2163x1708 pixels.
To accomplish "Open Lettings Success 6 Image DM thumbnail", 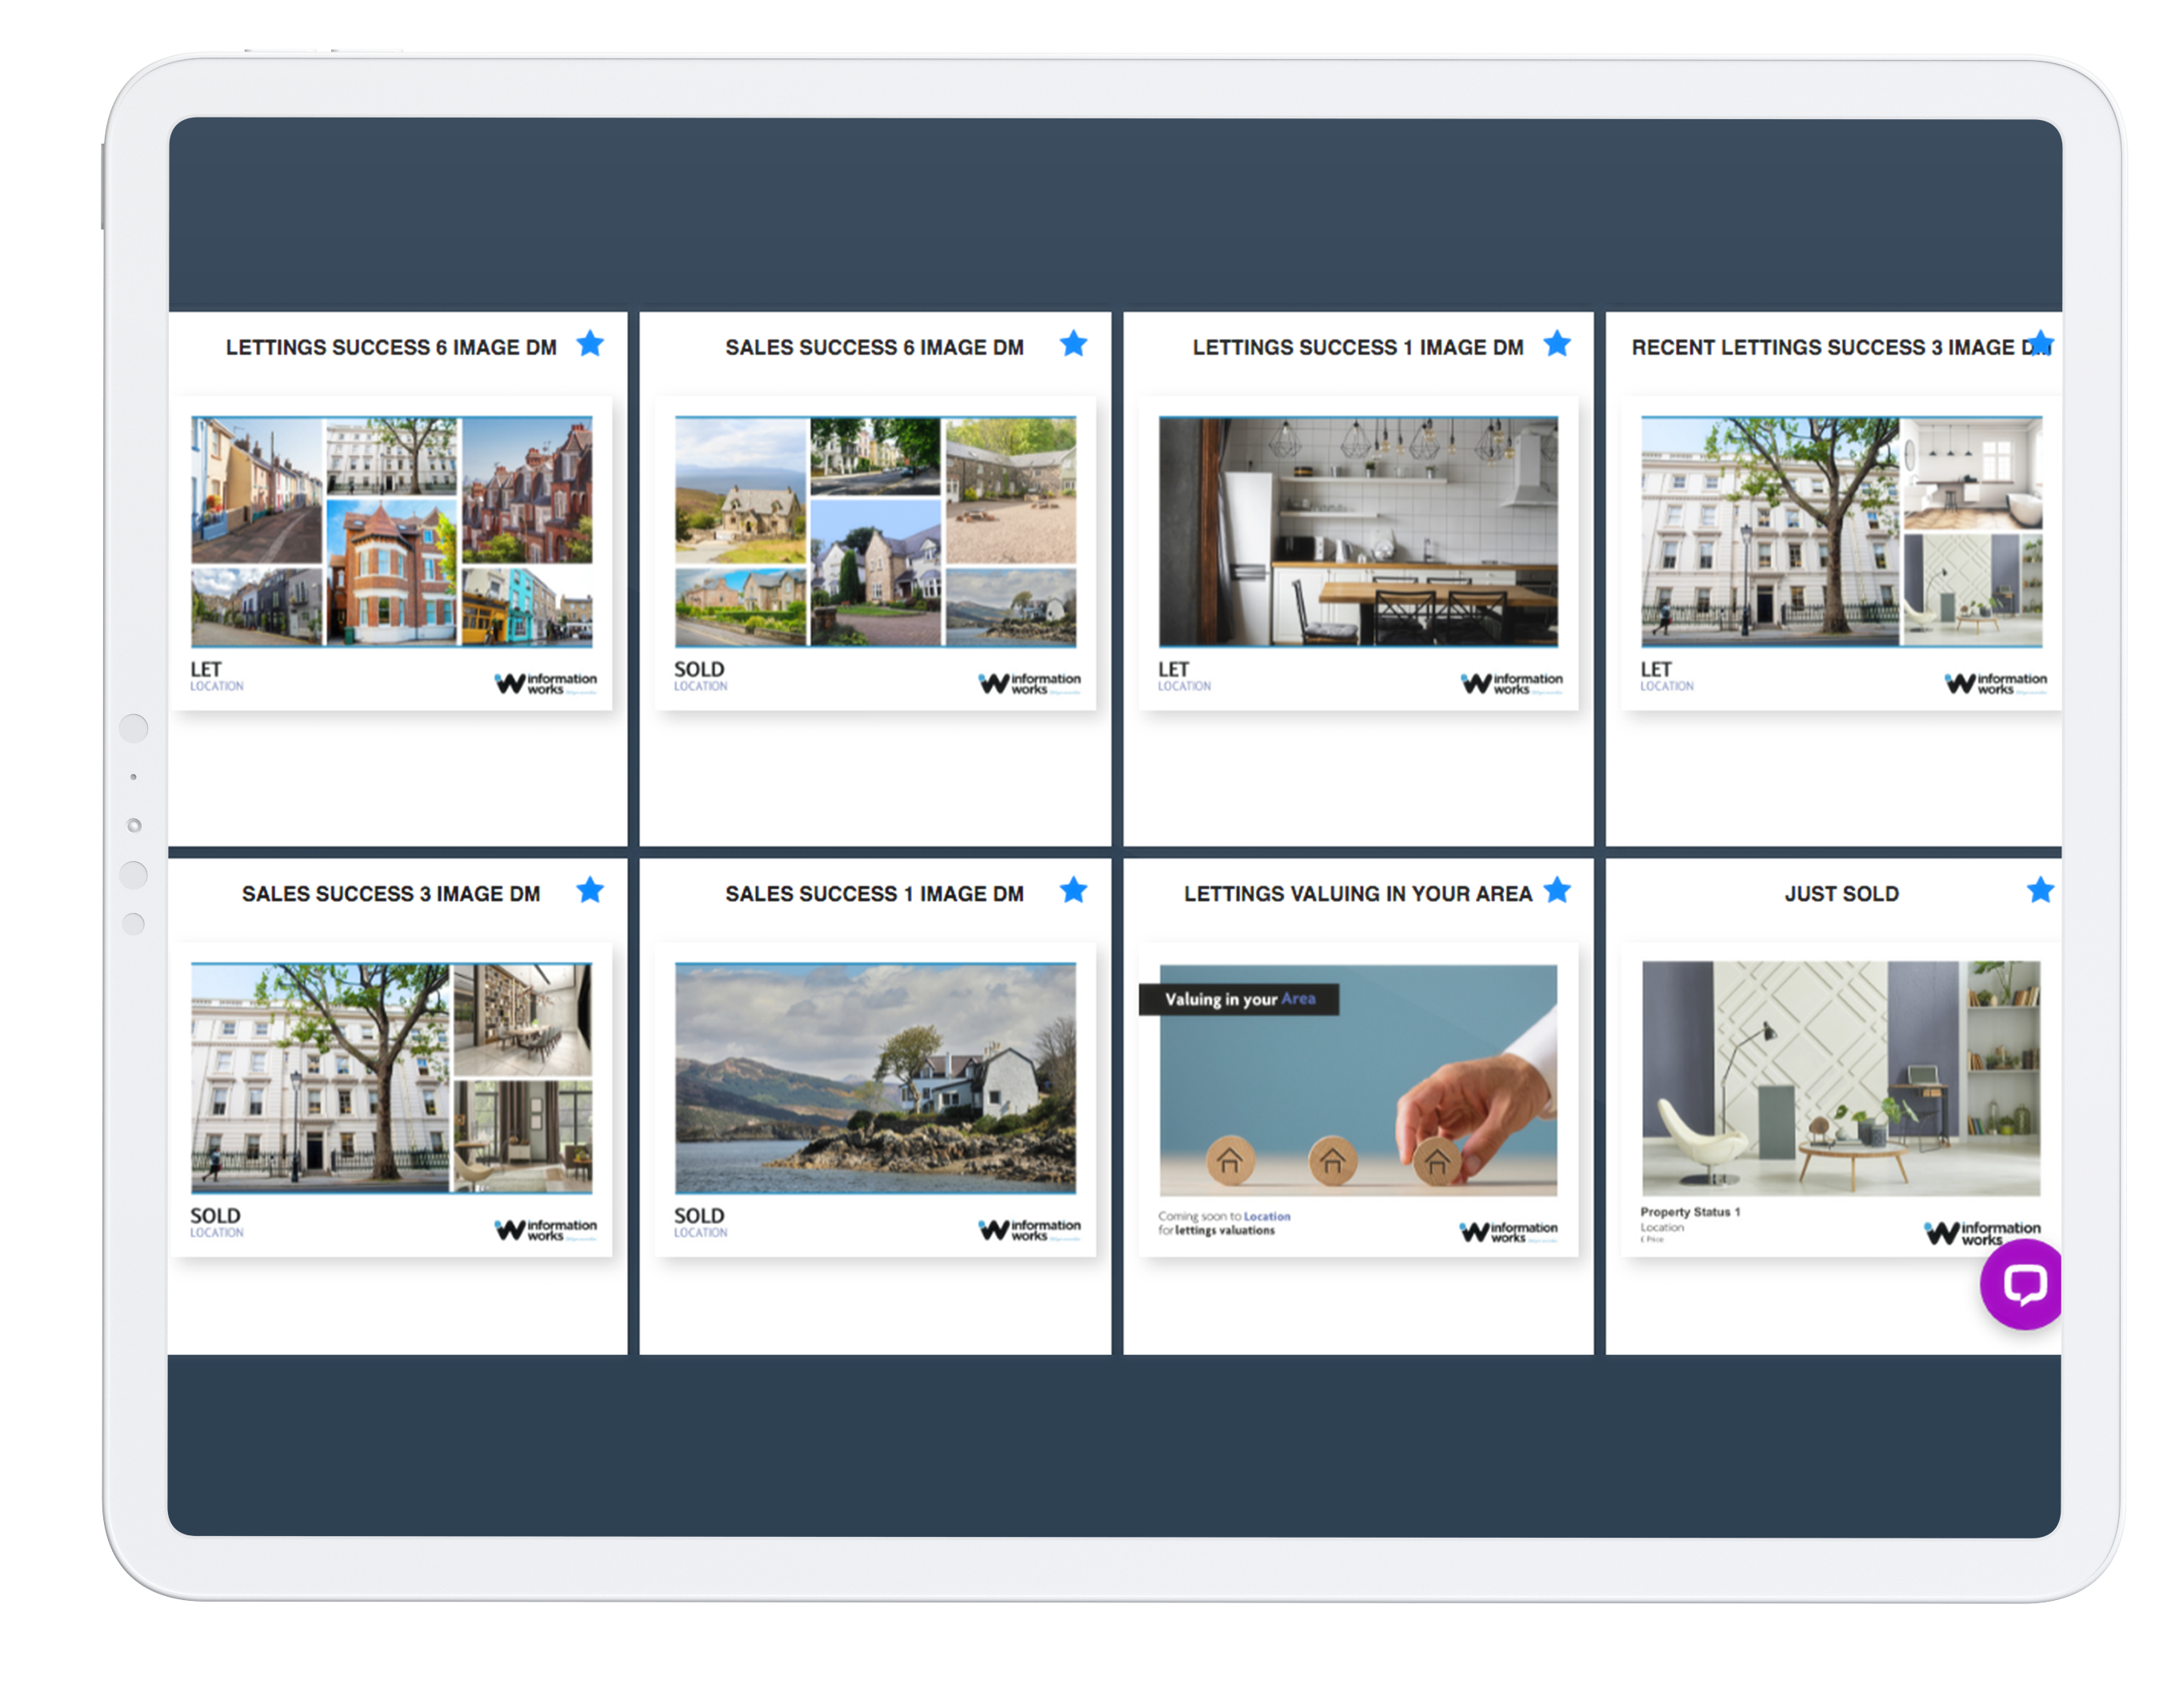I will click(x=391, y=532).
